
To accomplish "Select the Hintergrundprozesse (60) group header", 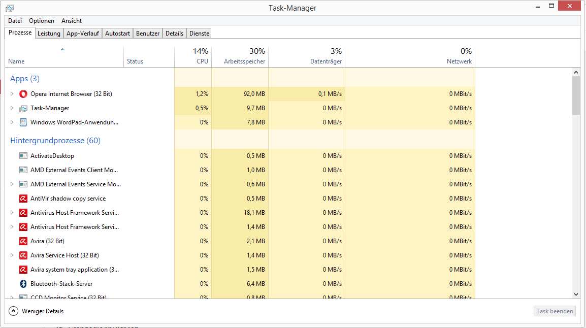I will pos(55,141).
